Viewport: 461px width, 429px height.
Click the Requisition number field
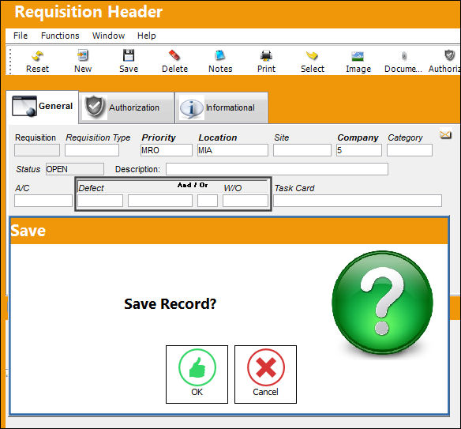37,150
